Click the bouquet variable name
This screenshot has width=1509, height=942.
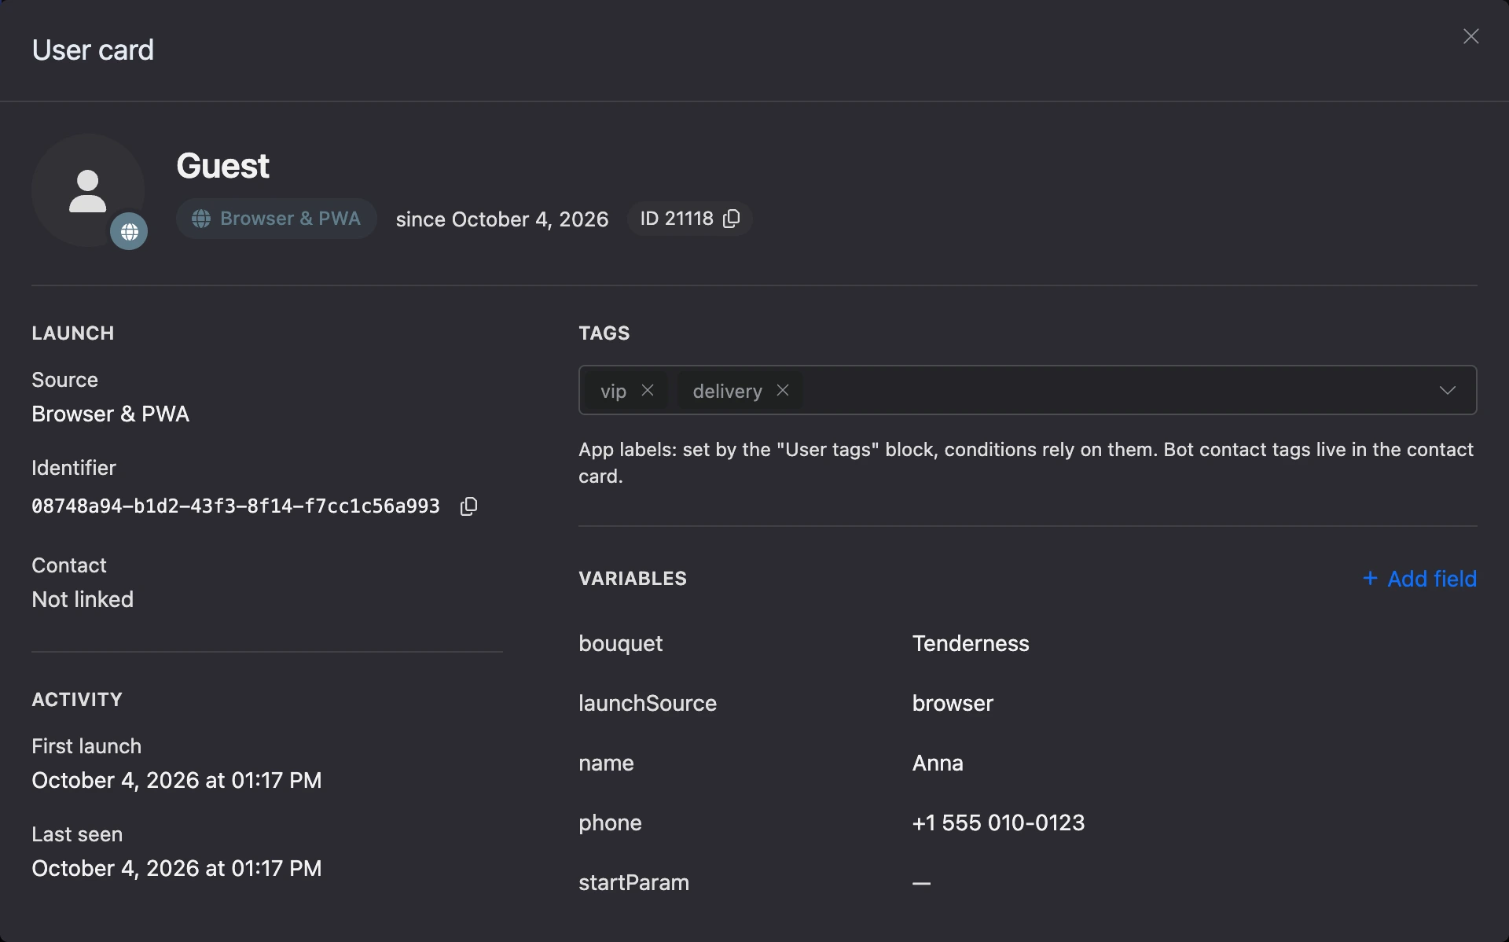(621, 643)
